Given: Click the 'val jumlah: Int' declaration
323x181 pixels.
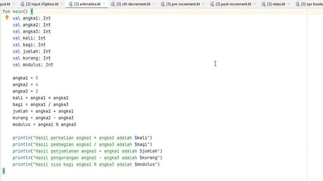Looking at the screenshot, I should click(x=31, y=51).
